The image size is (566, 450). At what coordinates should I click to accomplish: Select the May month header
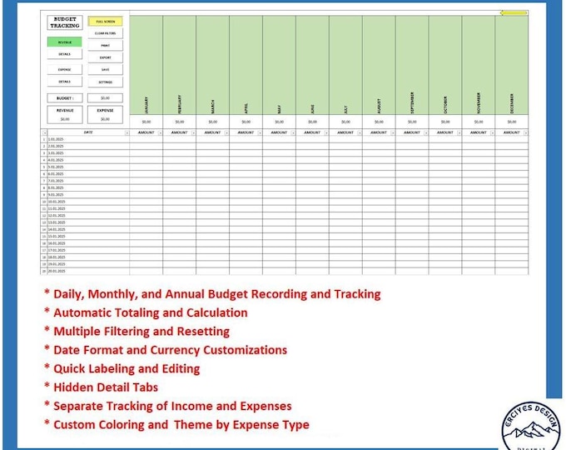coord(279,65)
